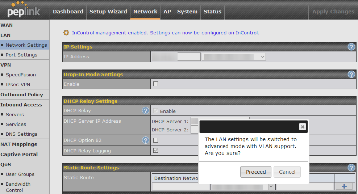Viewport: 358px width, 194px height.
Task: Click Proceed in the confirmation dialog
Action: (256, 172)
